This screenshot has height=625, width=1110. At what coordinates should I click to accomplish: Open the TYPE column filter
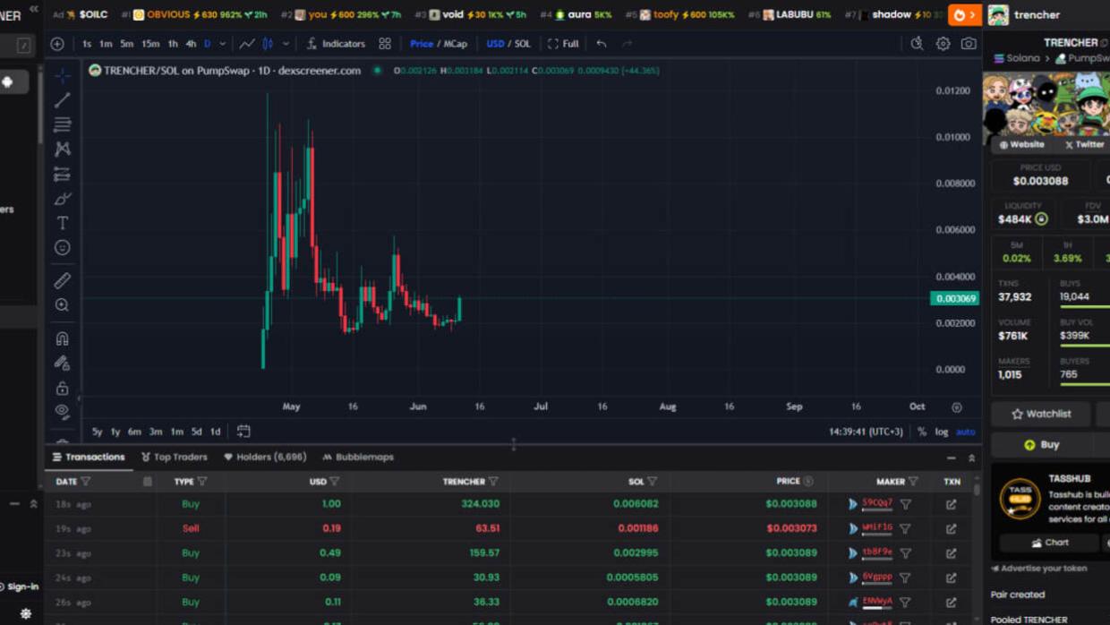(x=202, y=482)
